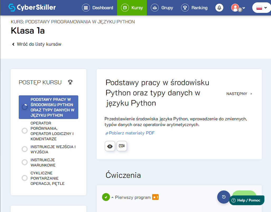Open the Ranking menu item
This screenshot has width=271, height=212.
pyautogui.click(x=194, y=8)
